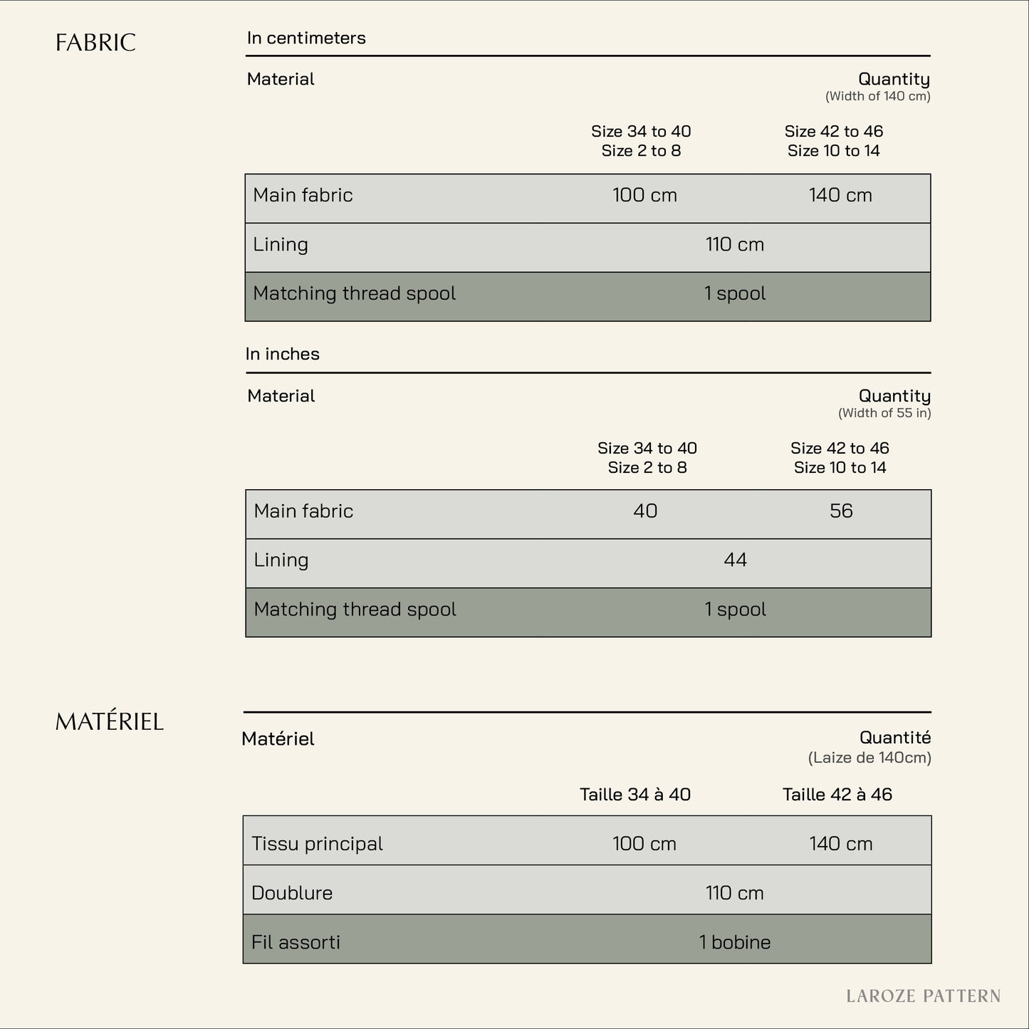Click the "Fil assorti" row label
This screenshot has height=1029, width=1029.
tap(296, 942)
